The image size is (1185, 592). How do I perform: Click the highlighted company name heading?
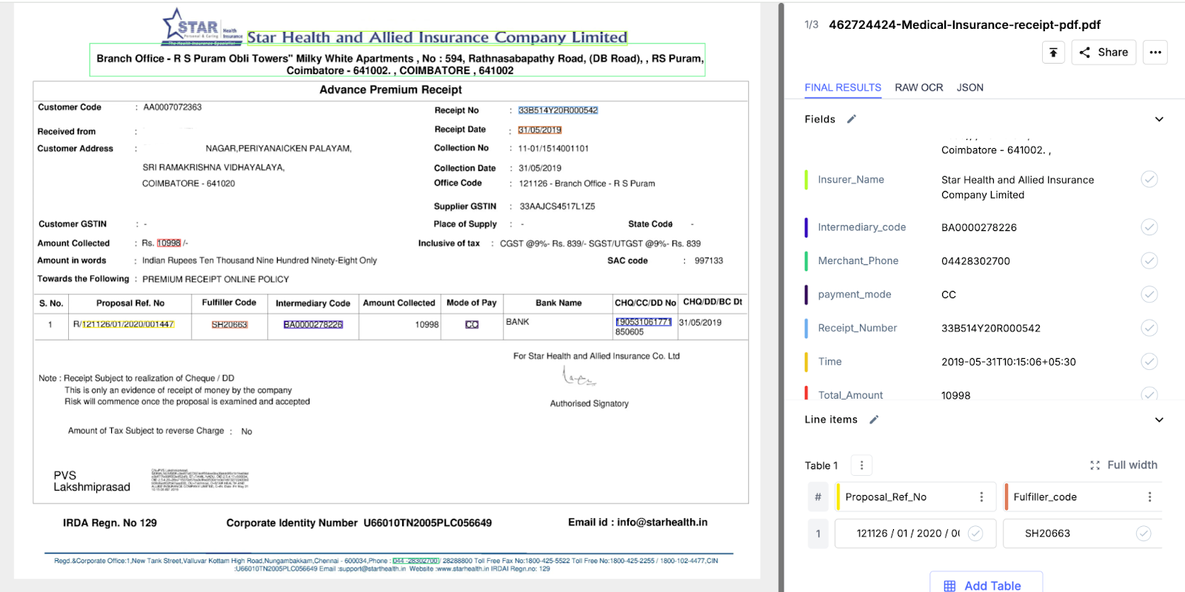click(x=437, y=37)
